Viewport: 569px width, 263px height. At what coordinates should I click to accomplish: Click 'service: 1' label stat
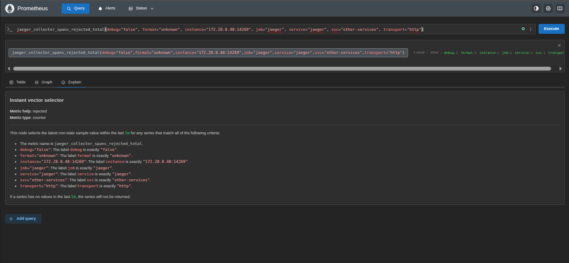524,53
